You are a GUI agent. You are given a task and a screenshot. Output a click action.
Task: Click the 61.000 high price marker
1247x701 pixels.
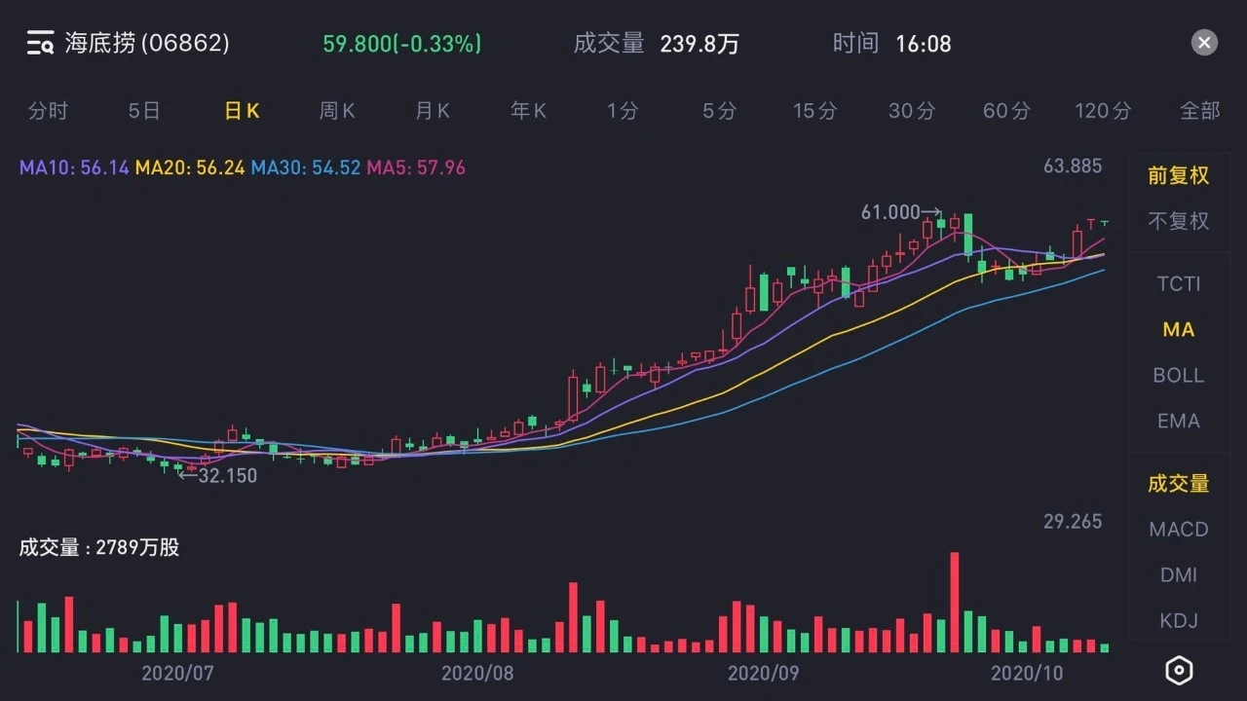click(890, 212)
